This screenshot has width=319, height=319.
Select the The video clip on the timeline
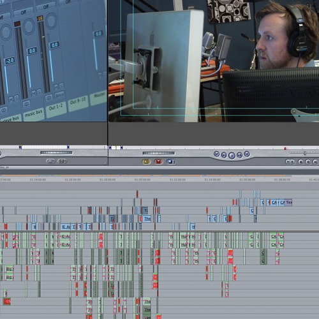(x=147, y=219)
